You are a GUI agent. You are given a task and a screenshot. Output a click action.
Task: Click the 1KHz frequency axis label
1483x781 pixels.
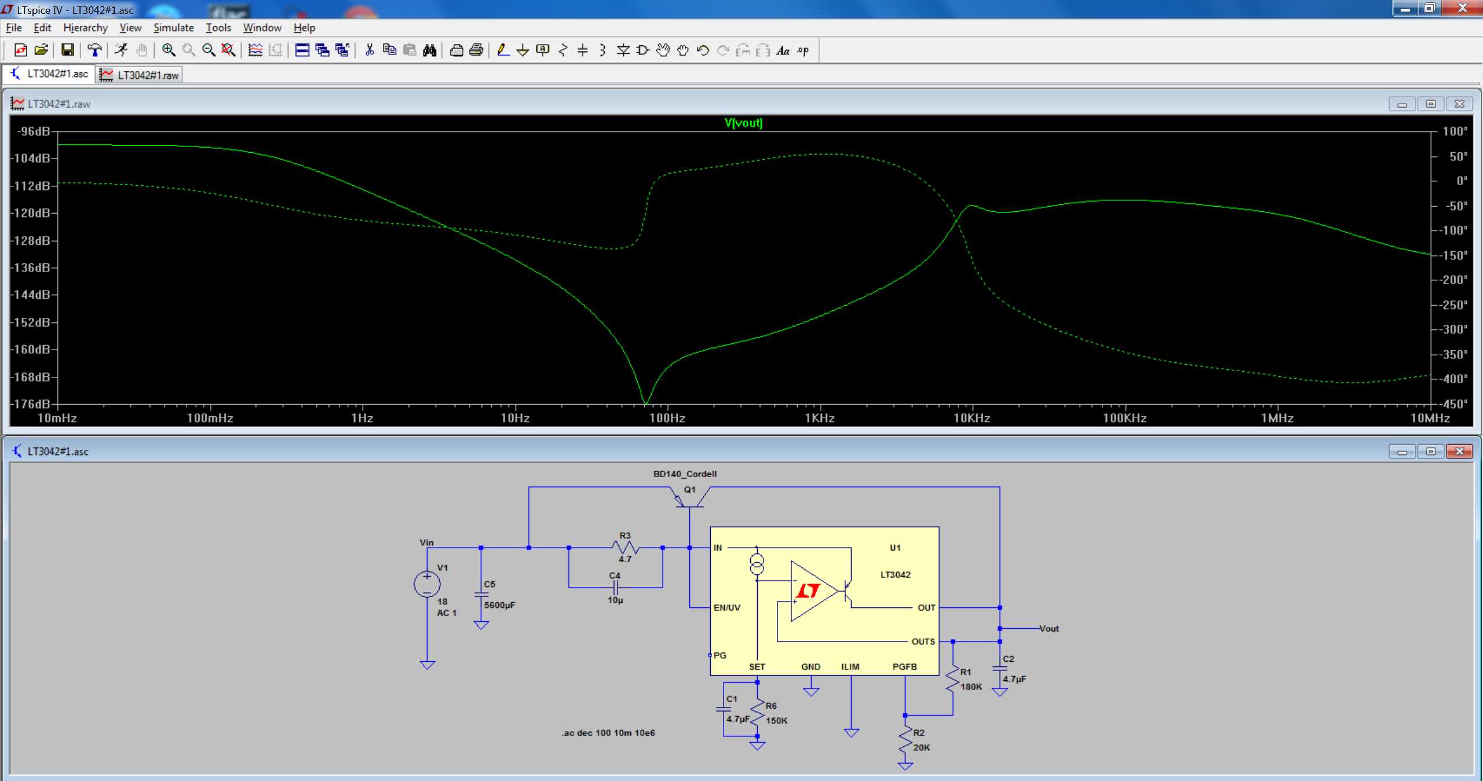820,418
